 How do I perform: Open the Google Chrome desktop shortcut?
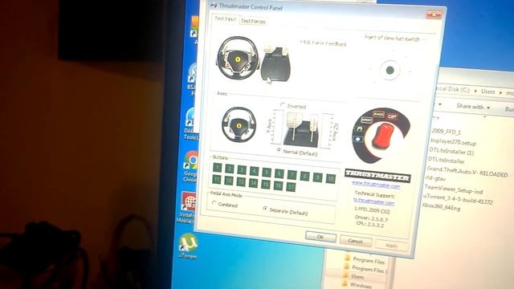(190, 166)
